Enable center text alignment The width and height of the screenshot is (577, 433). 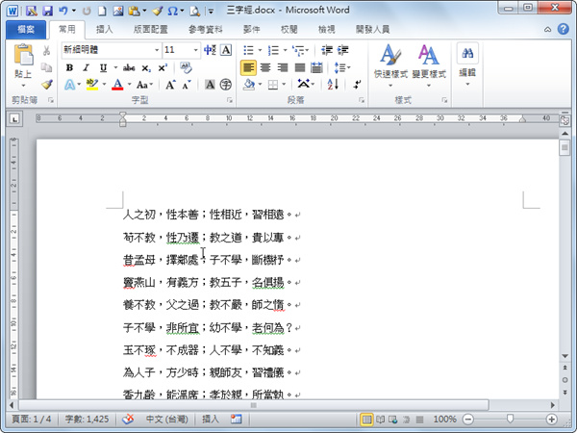[265, 67]
